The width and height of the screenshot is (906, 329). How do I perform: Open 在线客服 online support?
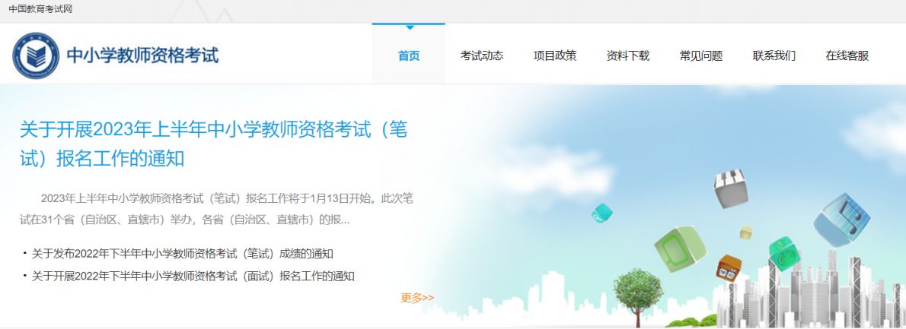coord(847,56)
